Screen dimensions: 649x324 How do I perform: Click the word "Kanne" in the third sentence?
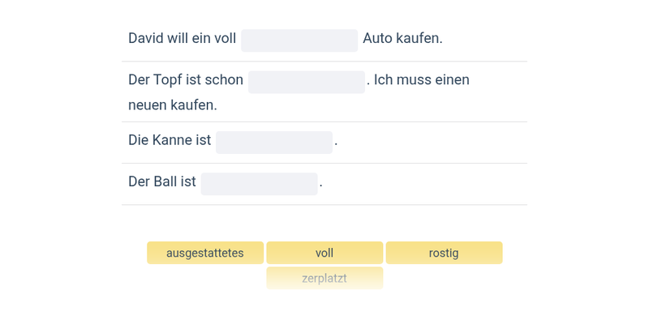click(171, 141)
